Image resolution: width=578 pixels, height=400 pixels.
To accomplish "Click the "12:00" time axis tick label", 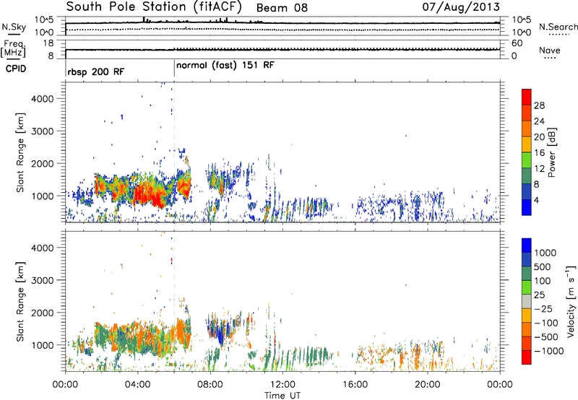I will (282, 385).
